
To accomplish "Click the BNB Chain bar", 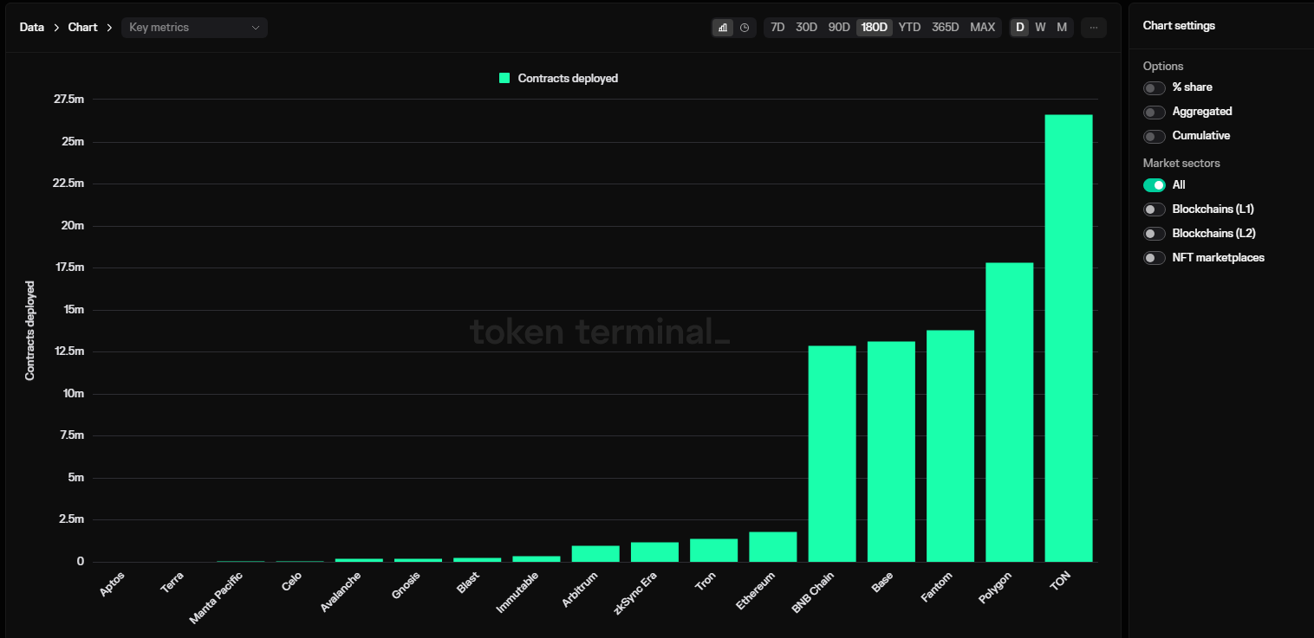I will click(x=832, y=454).
